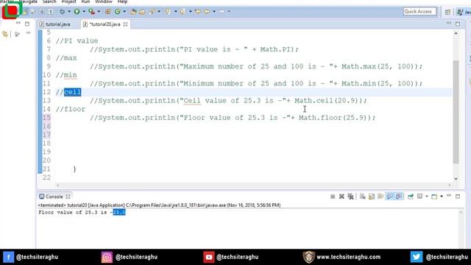This screenshot has width=471, height=265.
Task: Click the Next Annotation icon in toolbar
Action: [x=169, y=12]
